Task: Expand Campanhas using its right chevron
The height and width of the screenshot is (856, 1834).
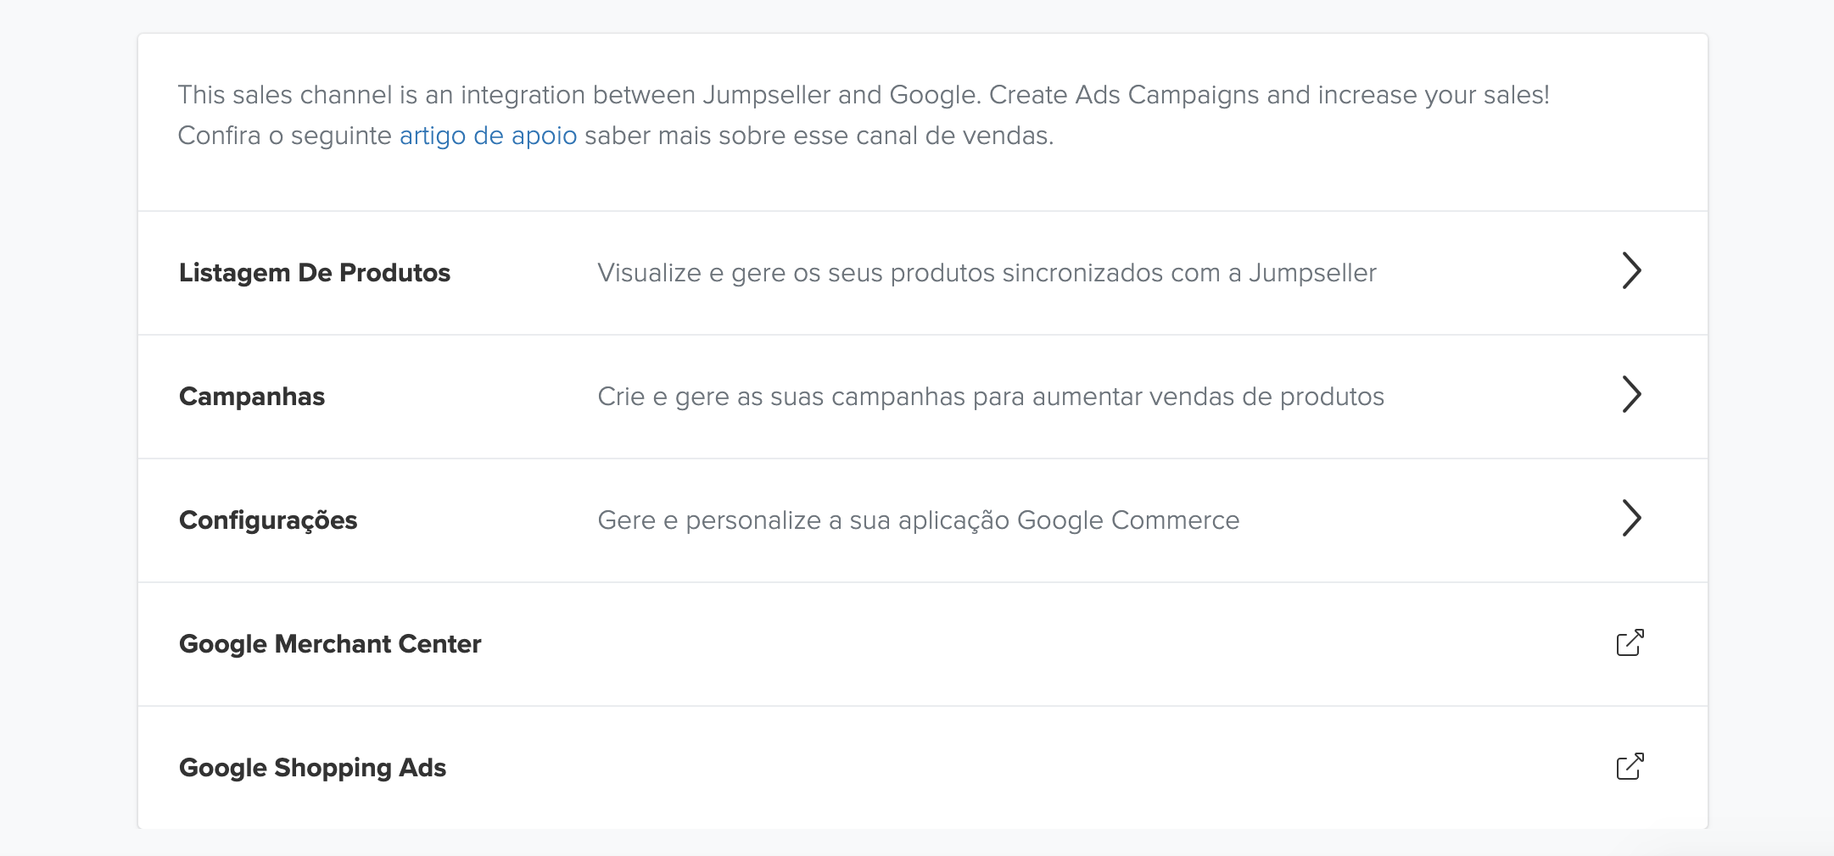Action: click(x=1631, y=395)
